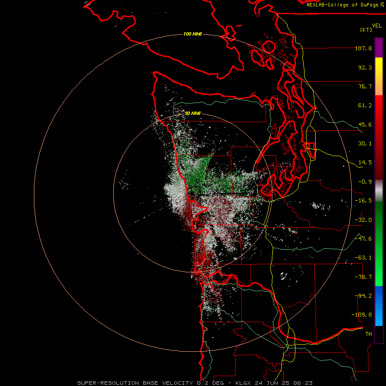Click the 100 NMI range ring label
The height and width of the screenshot is (386, 386).
[193, 34]
